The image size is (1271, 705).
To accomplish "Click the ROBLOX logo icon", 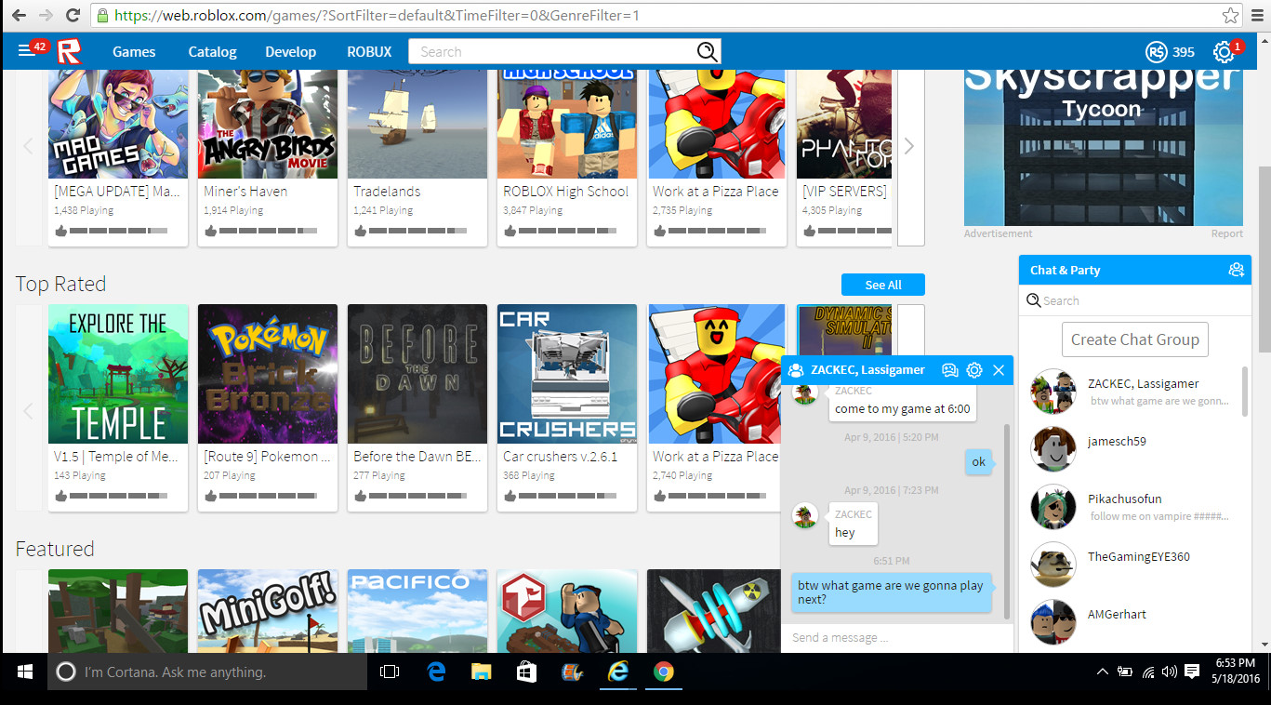I will point(70,52).
